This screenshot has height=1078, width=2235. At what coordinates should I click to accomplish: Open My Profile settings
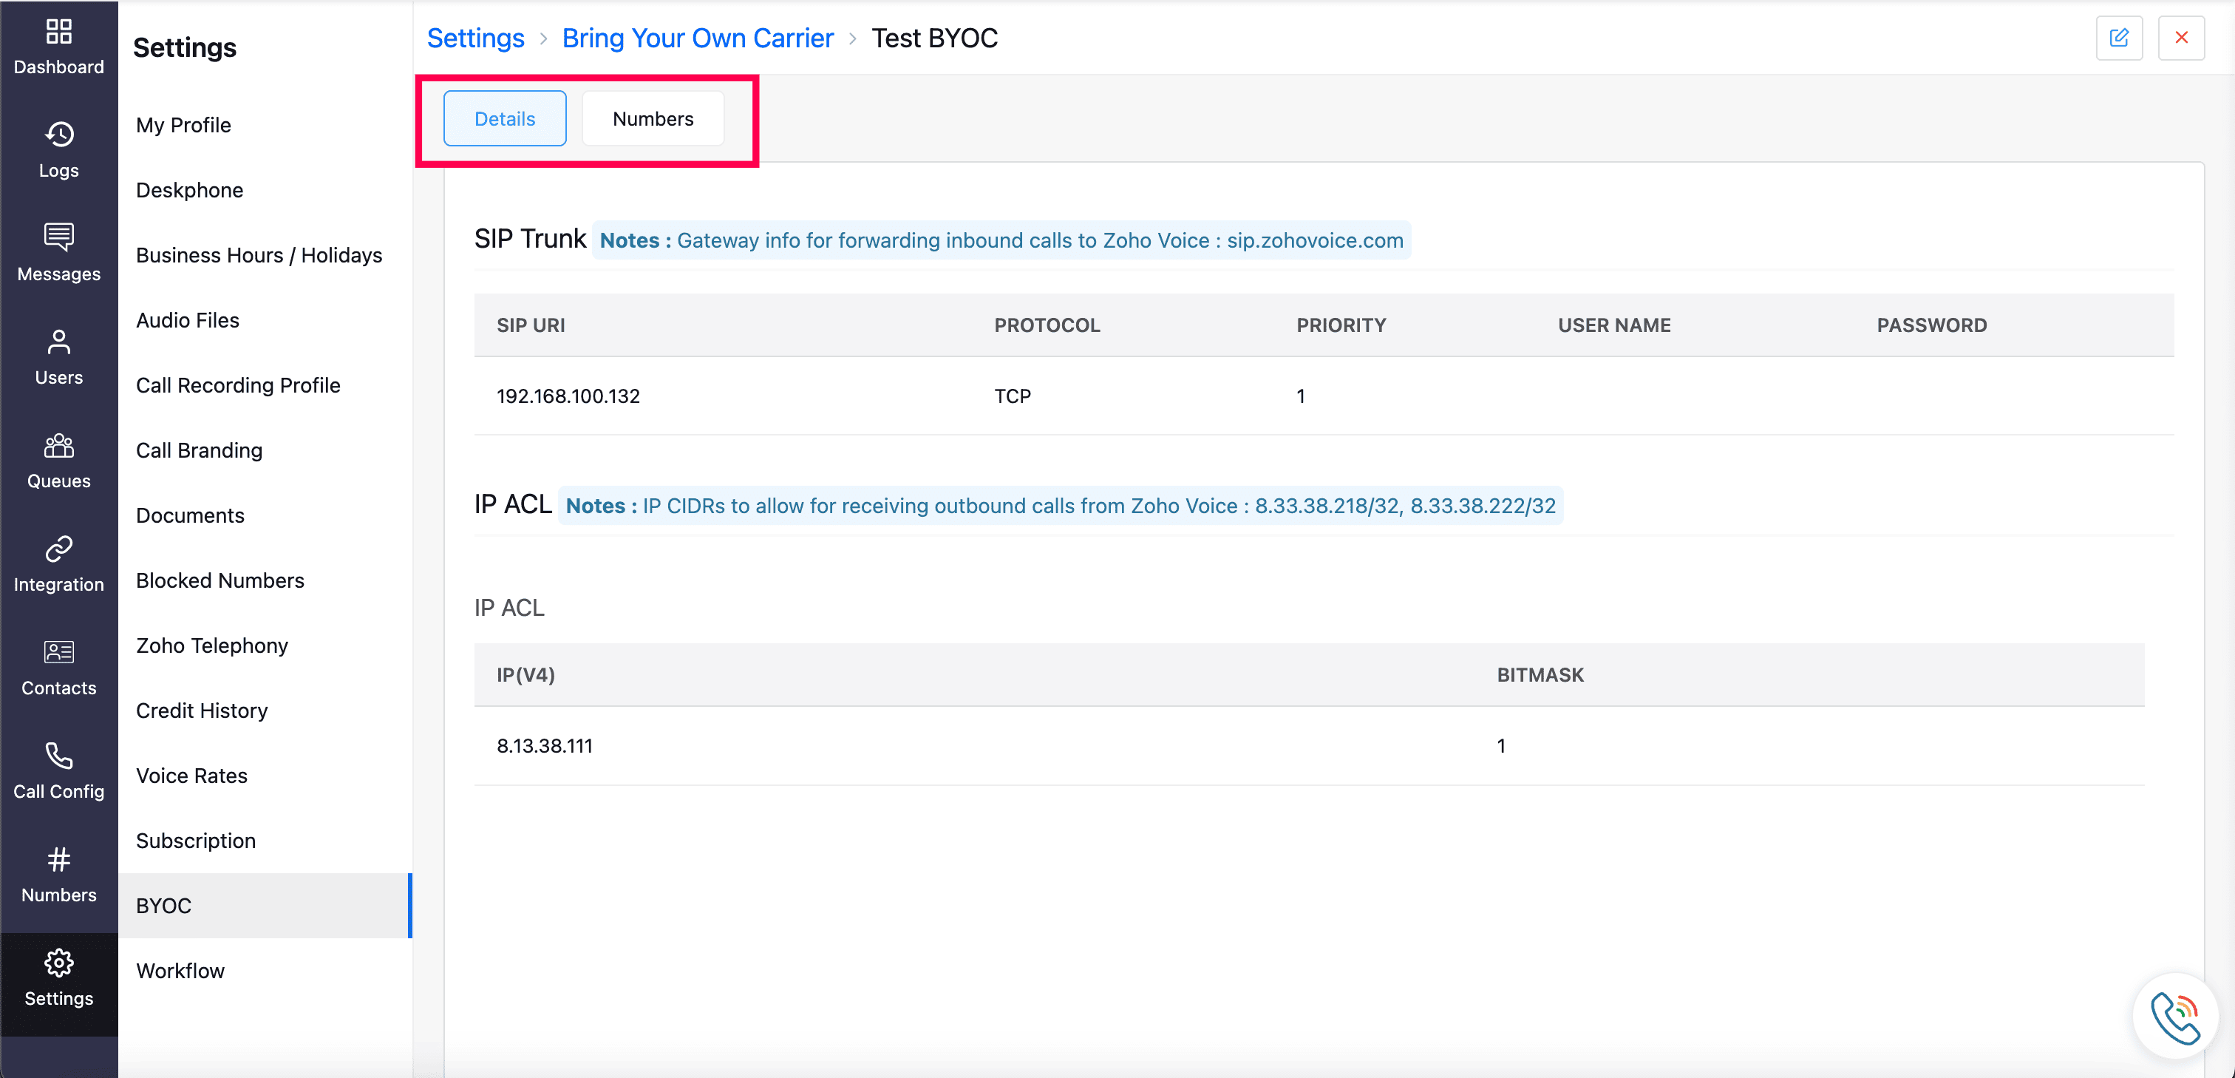click(183, 125)
